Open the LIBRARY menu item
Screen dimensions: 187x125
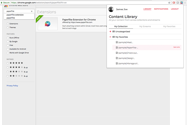pyautogui.click(x=147, y=9)
